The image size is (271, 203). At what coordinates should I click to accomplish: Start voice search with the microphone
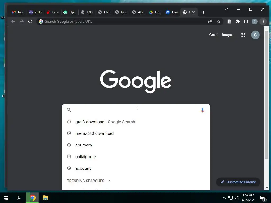click(x=202, y=110)
